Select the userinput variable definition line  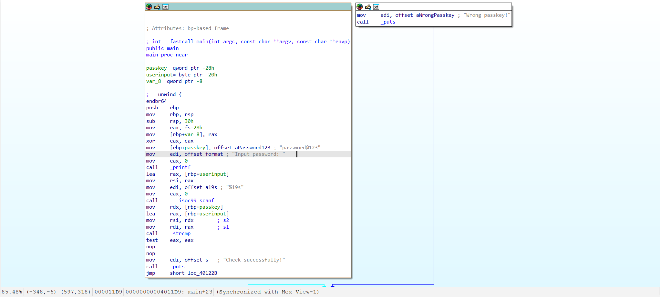[181, 75]
